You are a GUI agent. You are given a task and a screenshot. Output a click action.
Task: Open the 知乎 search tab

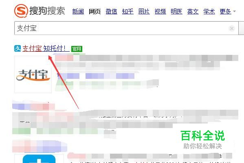coord(128,11)
